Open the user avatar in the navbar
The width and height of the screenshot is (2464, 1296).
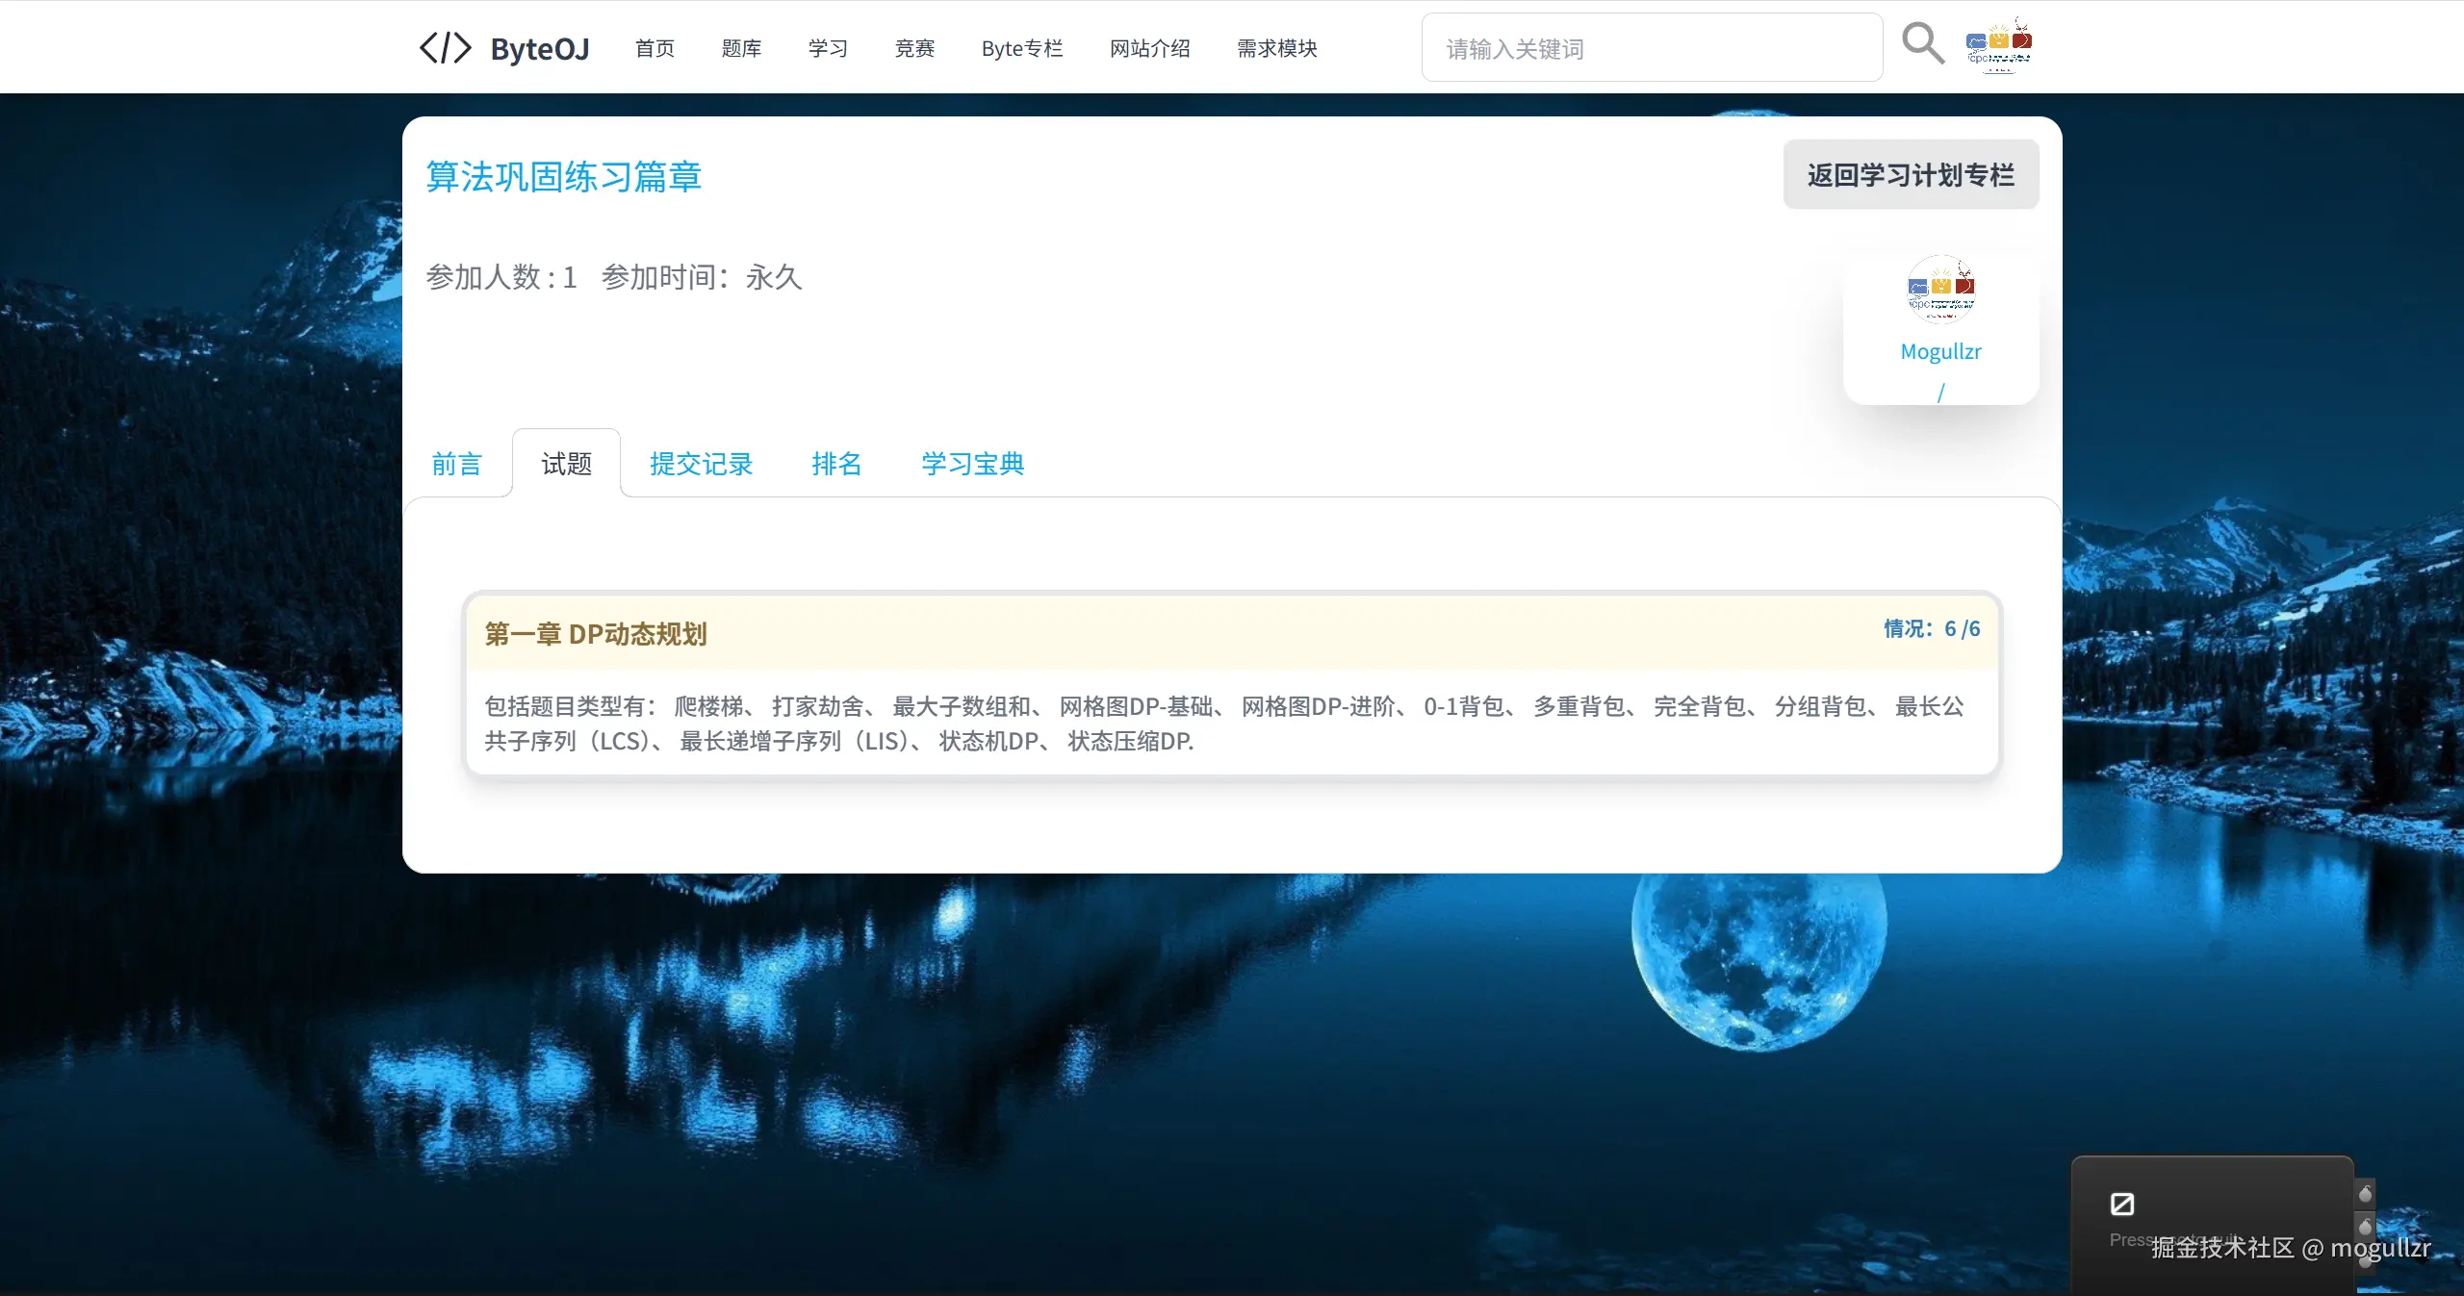coord(1998,45)
